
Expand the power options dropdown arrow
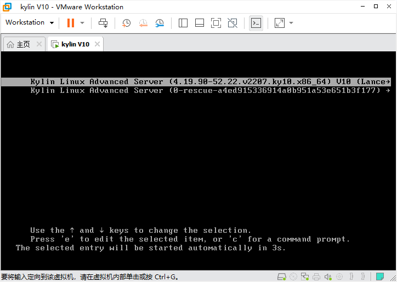click(x=82, y=23)
